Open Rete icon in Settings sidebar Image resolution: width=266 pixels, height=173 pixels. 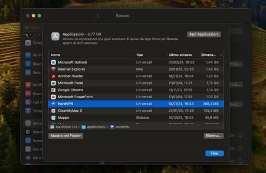coord(28,73)
